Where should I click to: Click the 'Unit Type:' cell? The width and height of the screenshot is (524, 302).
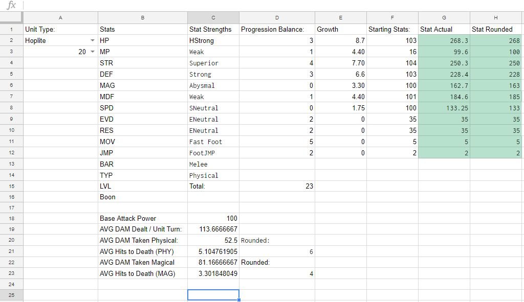[x=60, y=29]
